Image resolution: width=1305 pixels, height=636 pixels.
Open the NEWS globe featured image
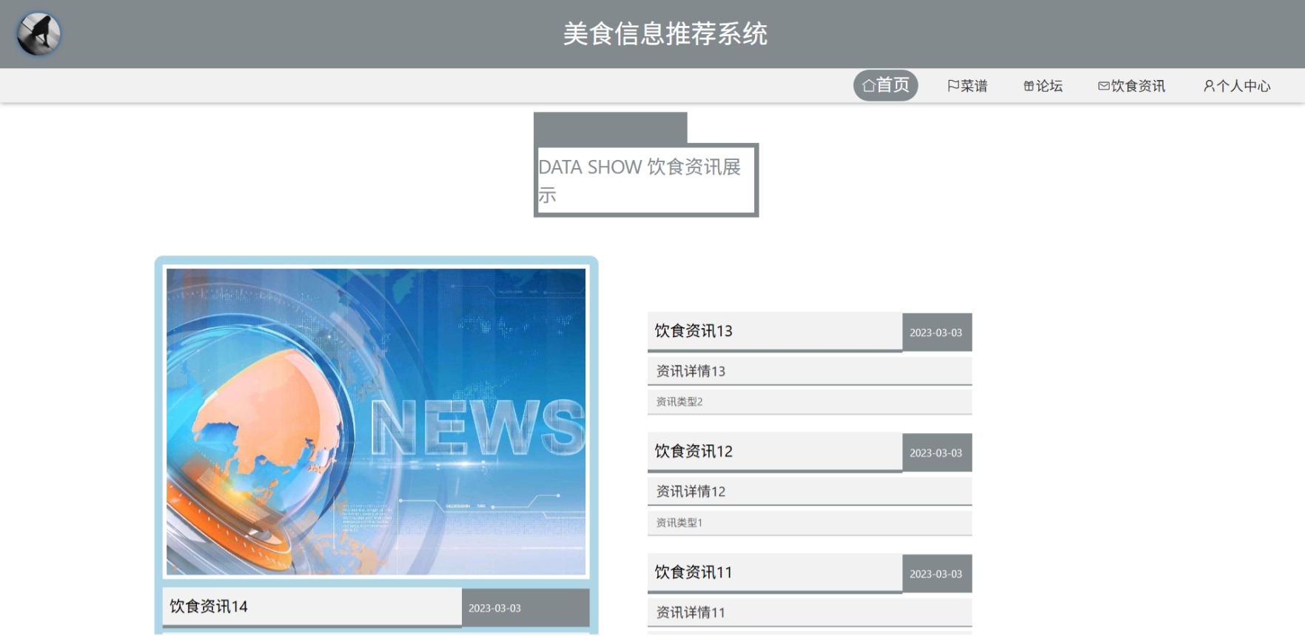376,421
